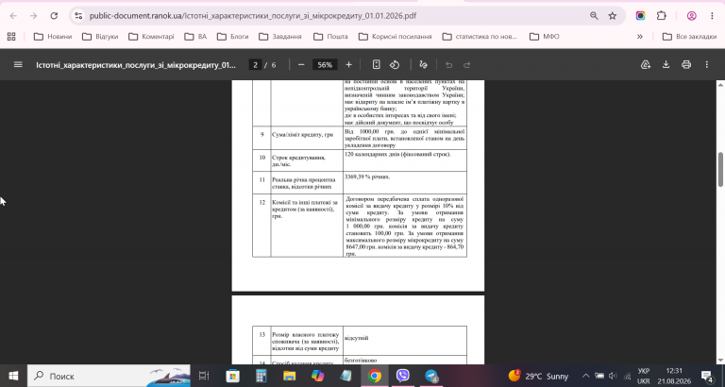Open the Windows Start menu
Viewport: 725px width, 387px height.
[13, 376]
